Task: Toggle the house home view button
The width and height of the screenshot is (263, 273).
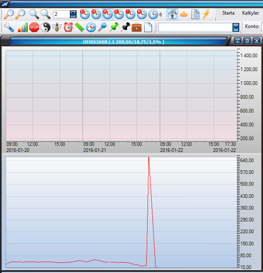Action: pos(172,14)
